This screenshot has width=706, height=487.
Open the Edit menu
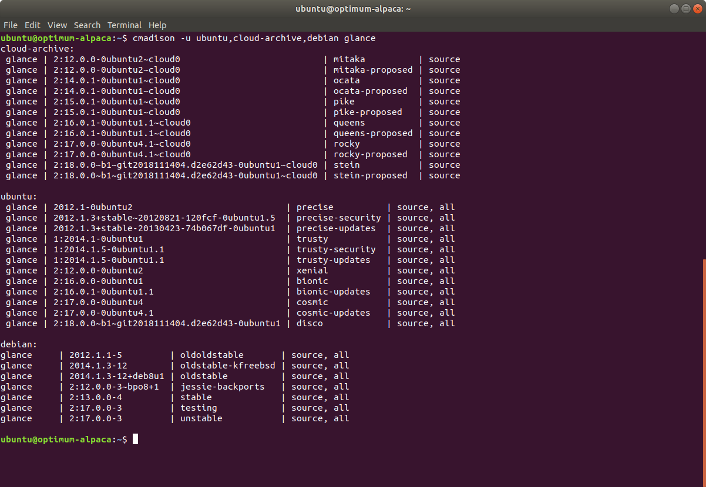coord(32,25)
